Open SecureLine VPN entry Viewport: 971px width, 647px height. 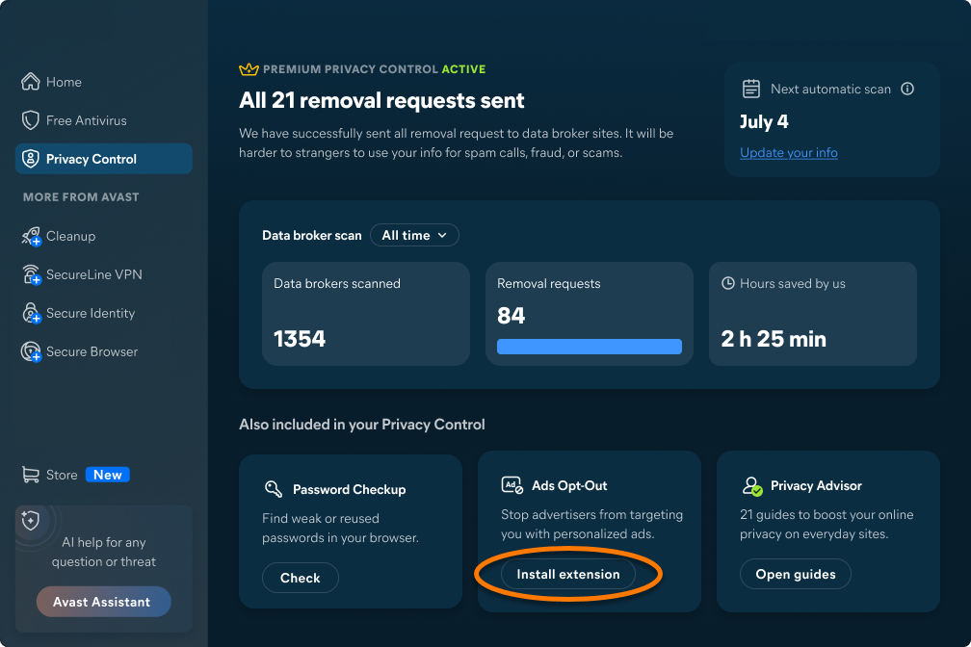click(x=103, y=274)
